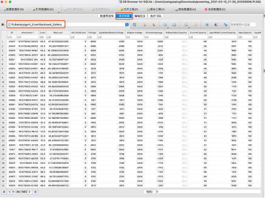This screenshot has height=198, width=265.
Task: Select the InstantAmperage cell -1932
Action: (154, 122)
